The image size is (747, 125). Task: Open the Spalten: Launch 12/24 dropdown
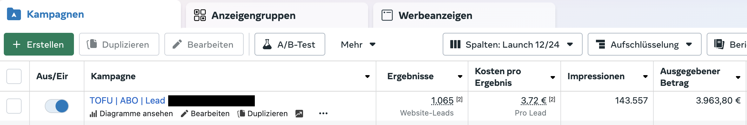click(512, 44)
